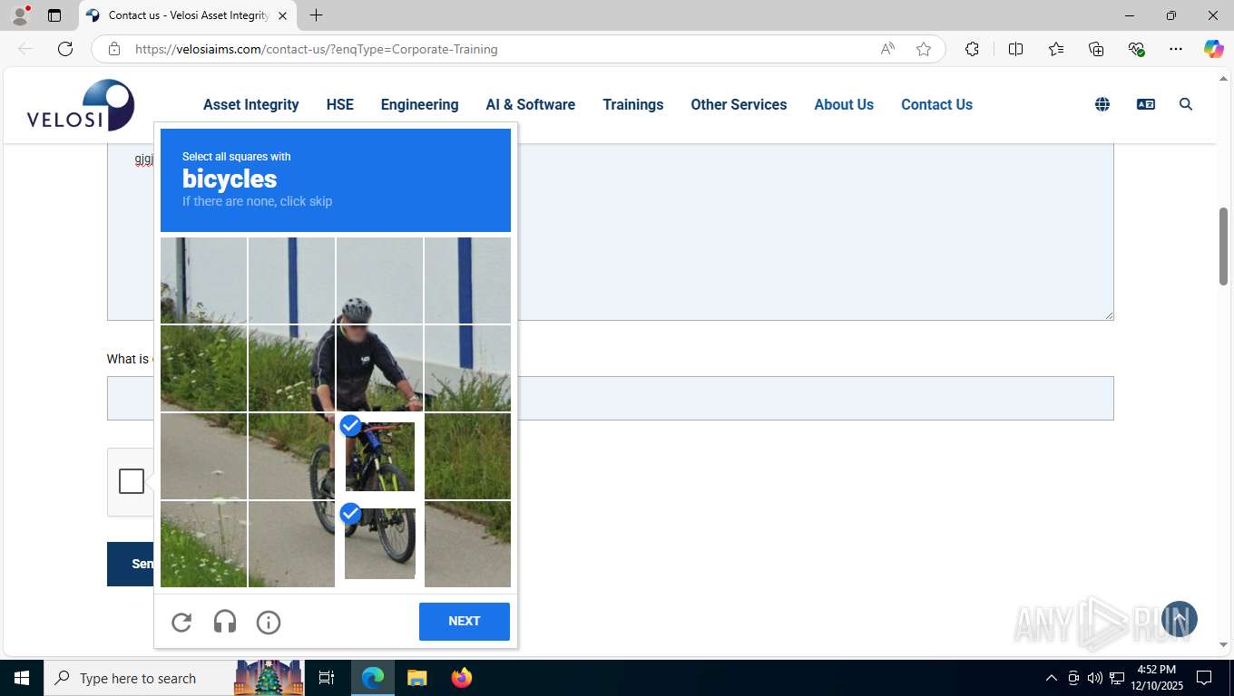The width and height of the screenshot is (1234, 696).
Task: Go back in browser
Action: pyautogui.click(x=25, y=49)
